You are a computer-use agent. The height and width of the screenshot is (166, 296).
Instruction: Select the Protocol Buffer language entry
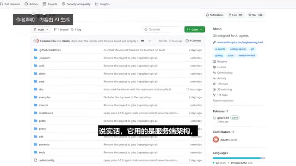240,163
